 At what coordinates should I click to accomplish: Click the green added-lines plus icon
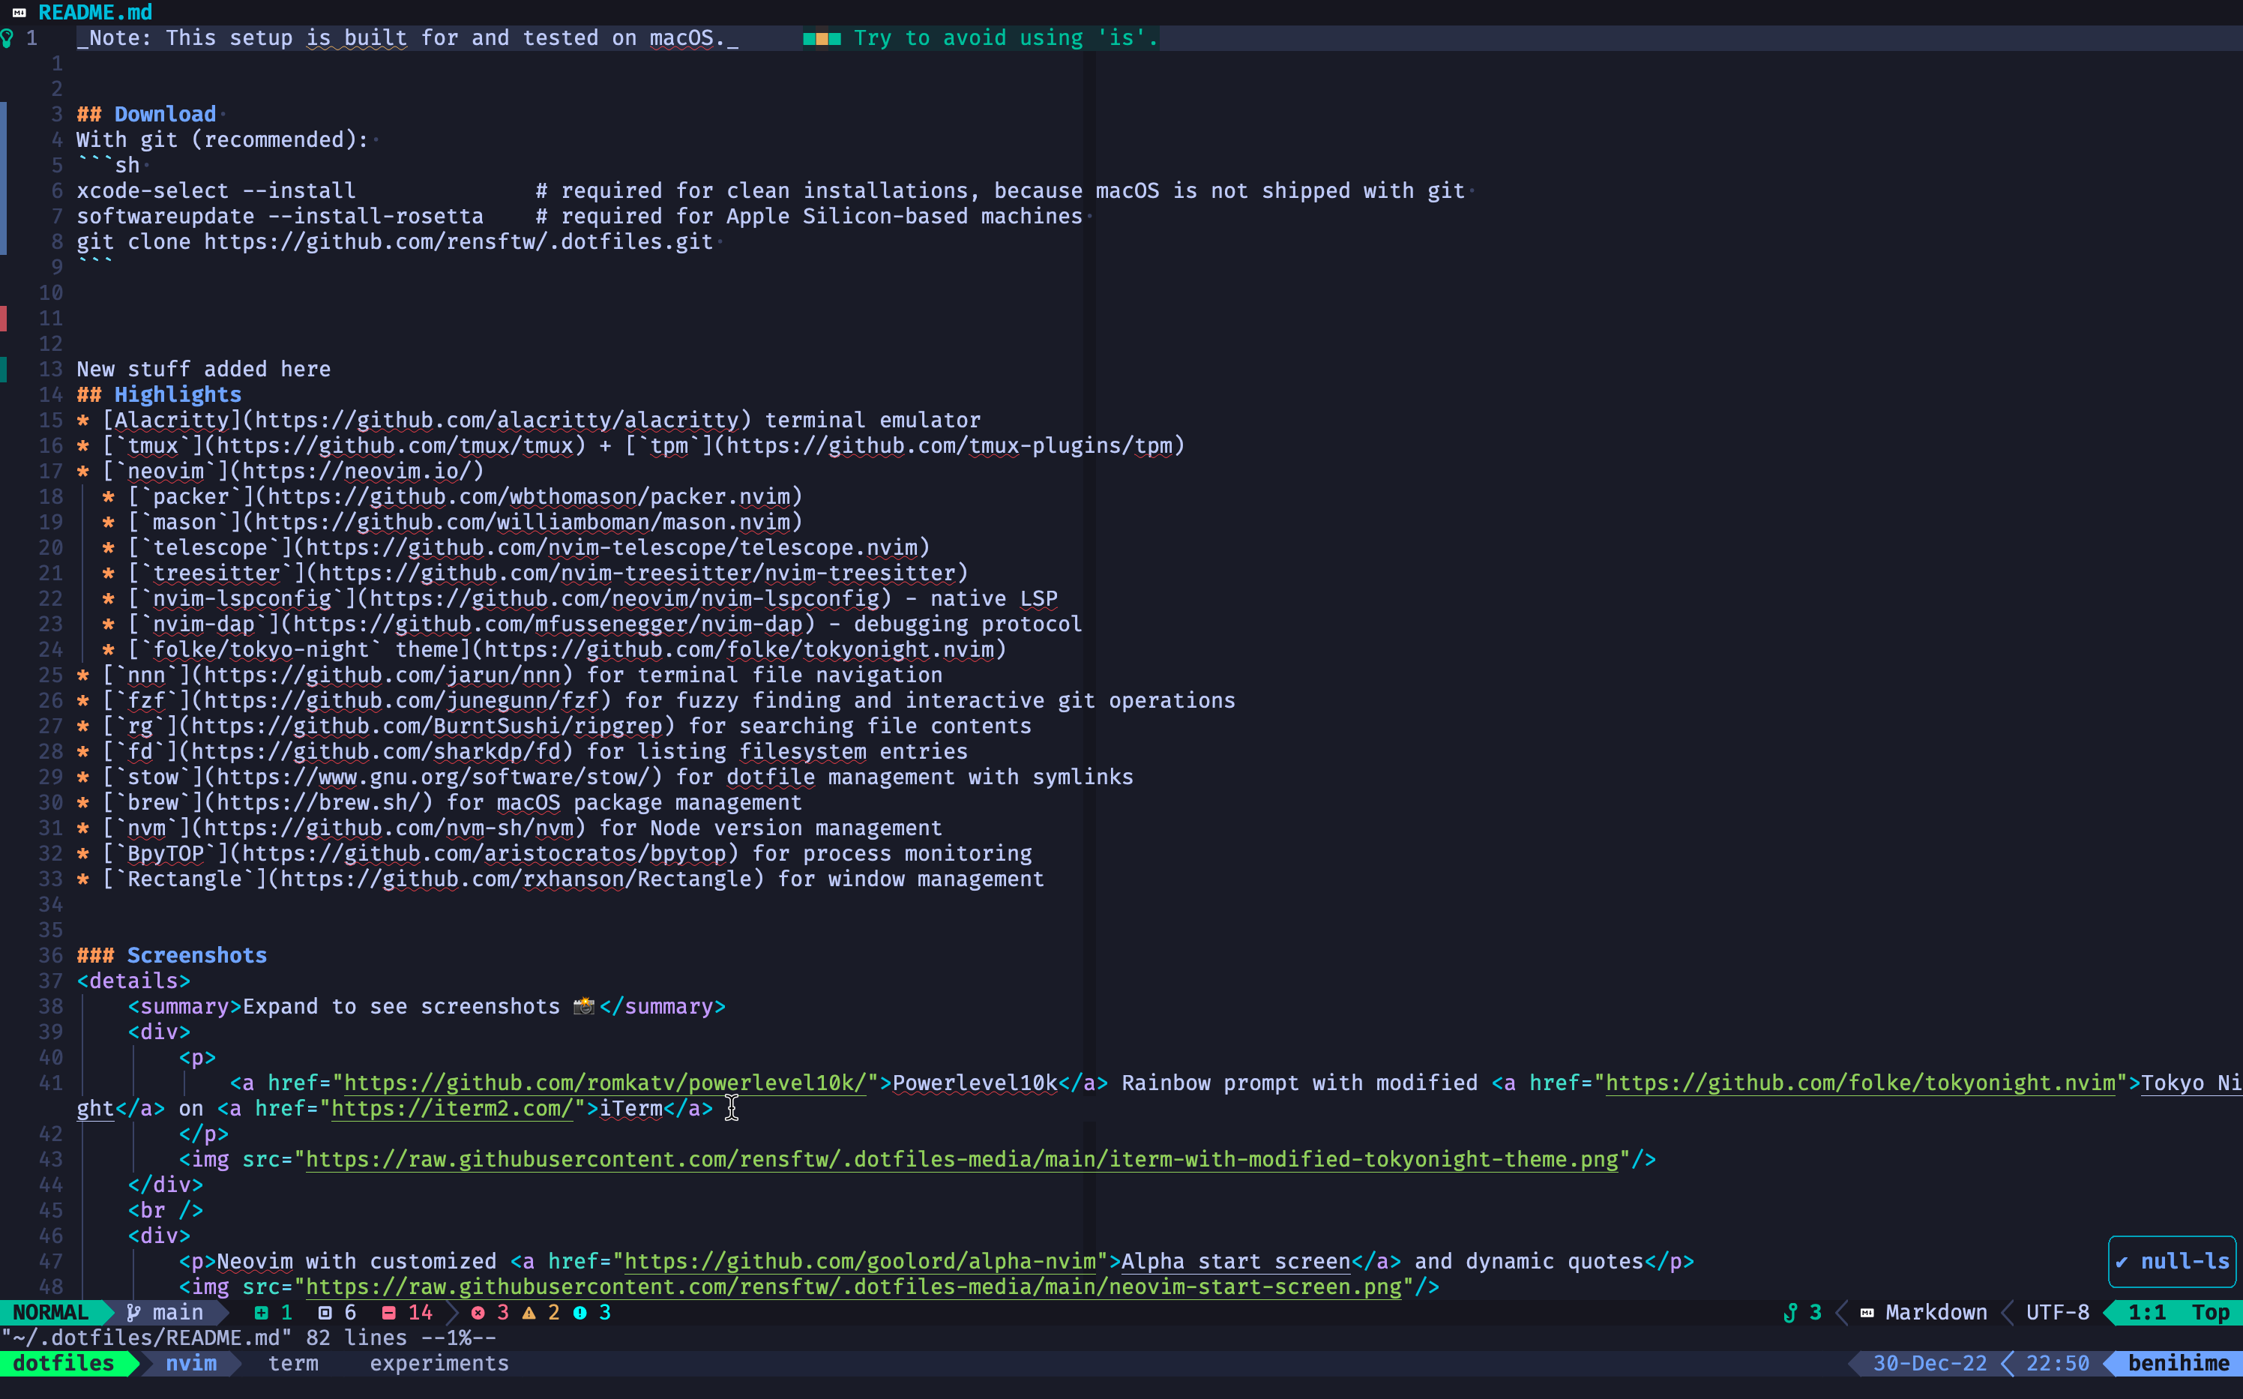pos(261,1312)
